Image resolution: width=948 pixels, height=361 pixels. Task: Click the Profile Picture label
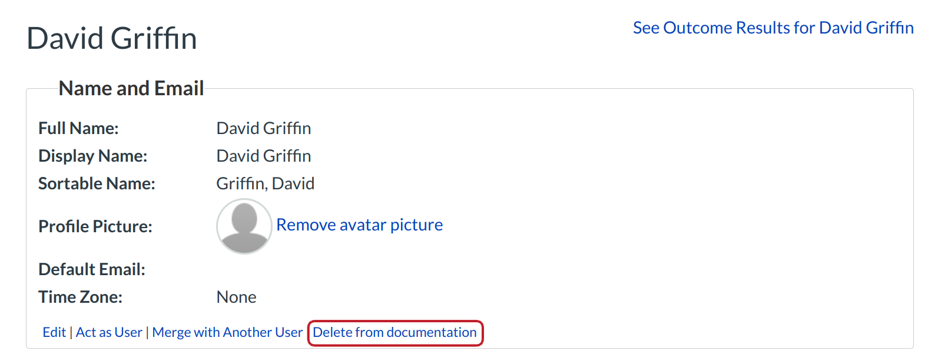coord(95,226)
